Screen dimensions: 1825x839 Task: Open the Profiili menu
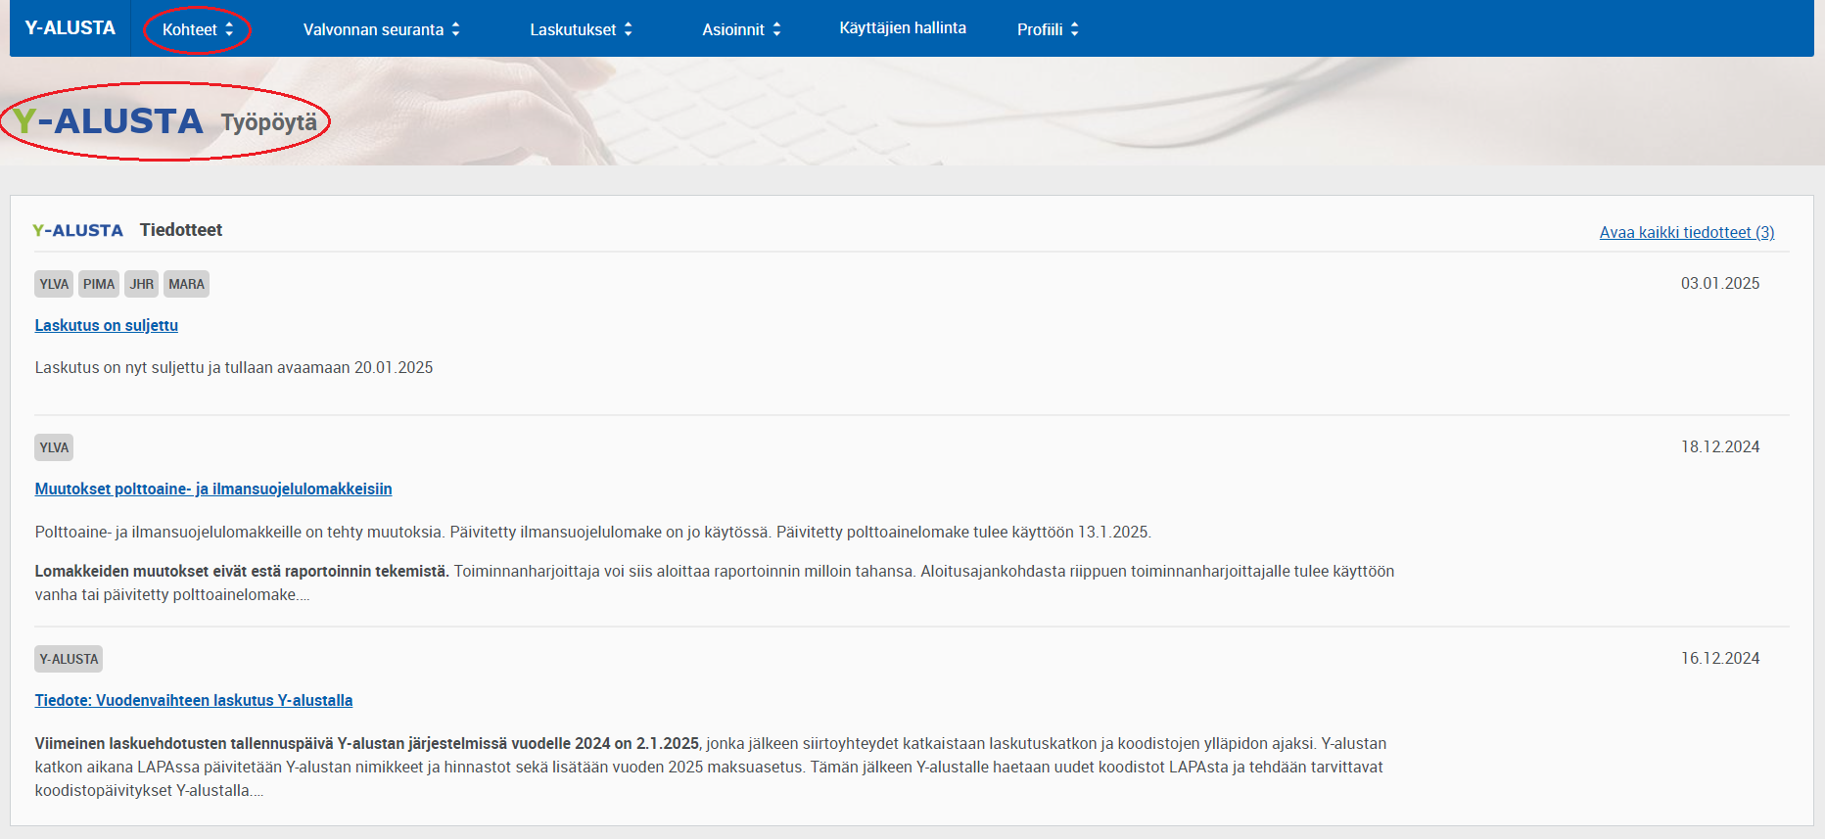point(1047,29)
